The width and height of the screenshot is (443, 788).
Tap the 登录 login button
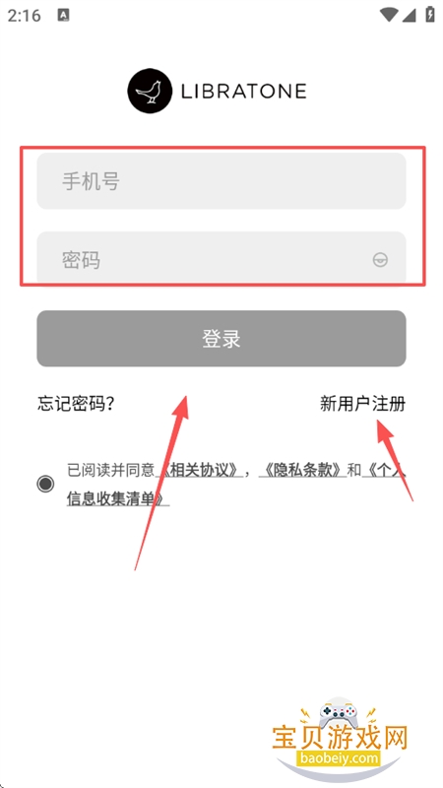click(x=221, y=338)
